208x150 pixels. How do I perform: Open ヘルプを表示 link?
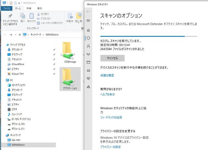pyautogui.click(x=108, y=95)
